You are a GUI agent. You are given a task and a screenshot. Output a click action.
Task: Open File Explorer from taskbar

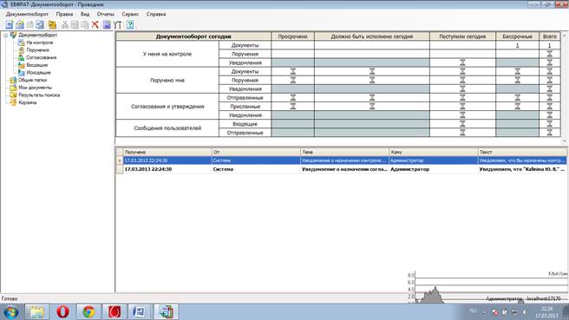36,312
